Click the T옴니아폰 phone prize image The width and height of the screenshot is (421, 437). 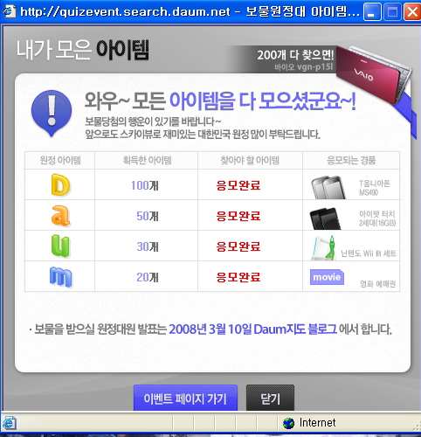click(x=328, y=187)
